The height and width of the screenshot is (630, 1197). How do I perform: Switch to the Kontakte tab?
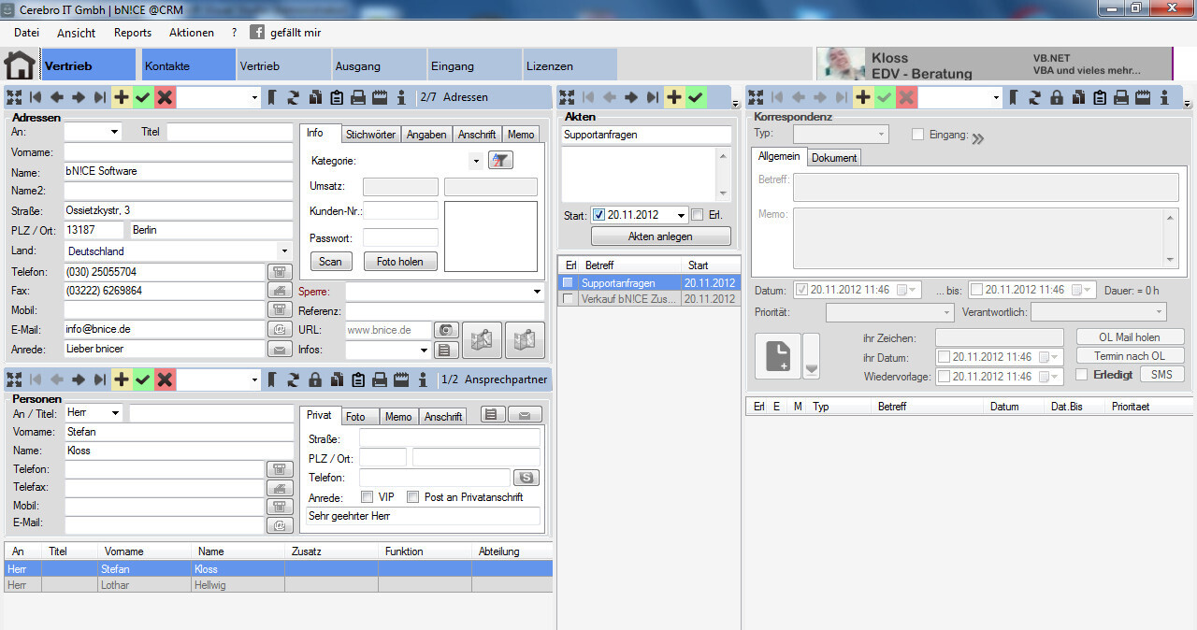[x=188, y=65]
